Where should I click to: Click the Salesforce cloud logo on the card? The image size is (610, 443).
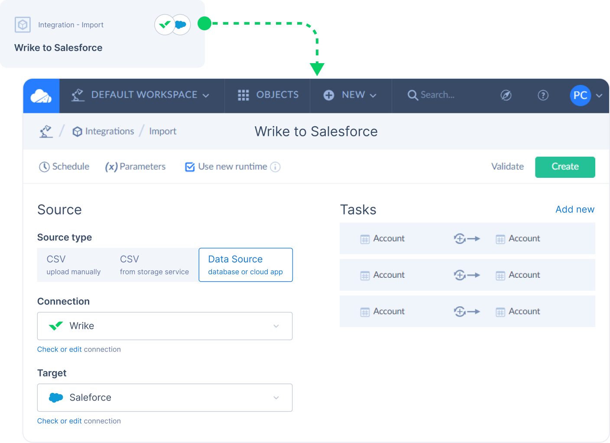[x=181, y=25]
